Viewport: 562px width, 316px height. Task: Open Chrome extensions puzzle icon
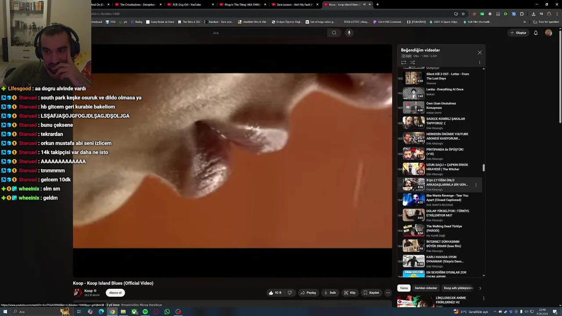(522, 14)
